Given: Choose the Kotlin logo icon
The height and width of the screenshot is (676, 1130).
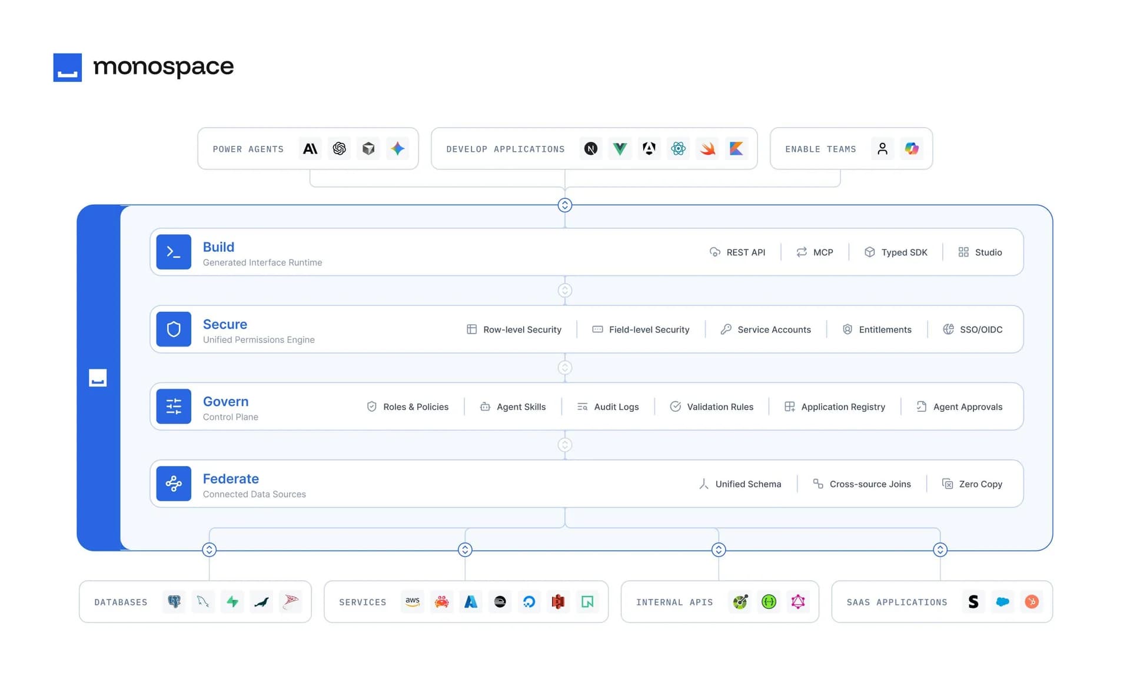Looking at the screenshot, I should [736, 149].
